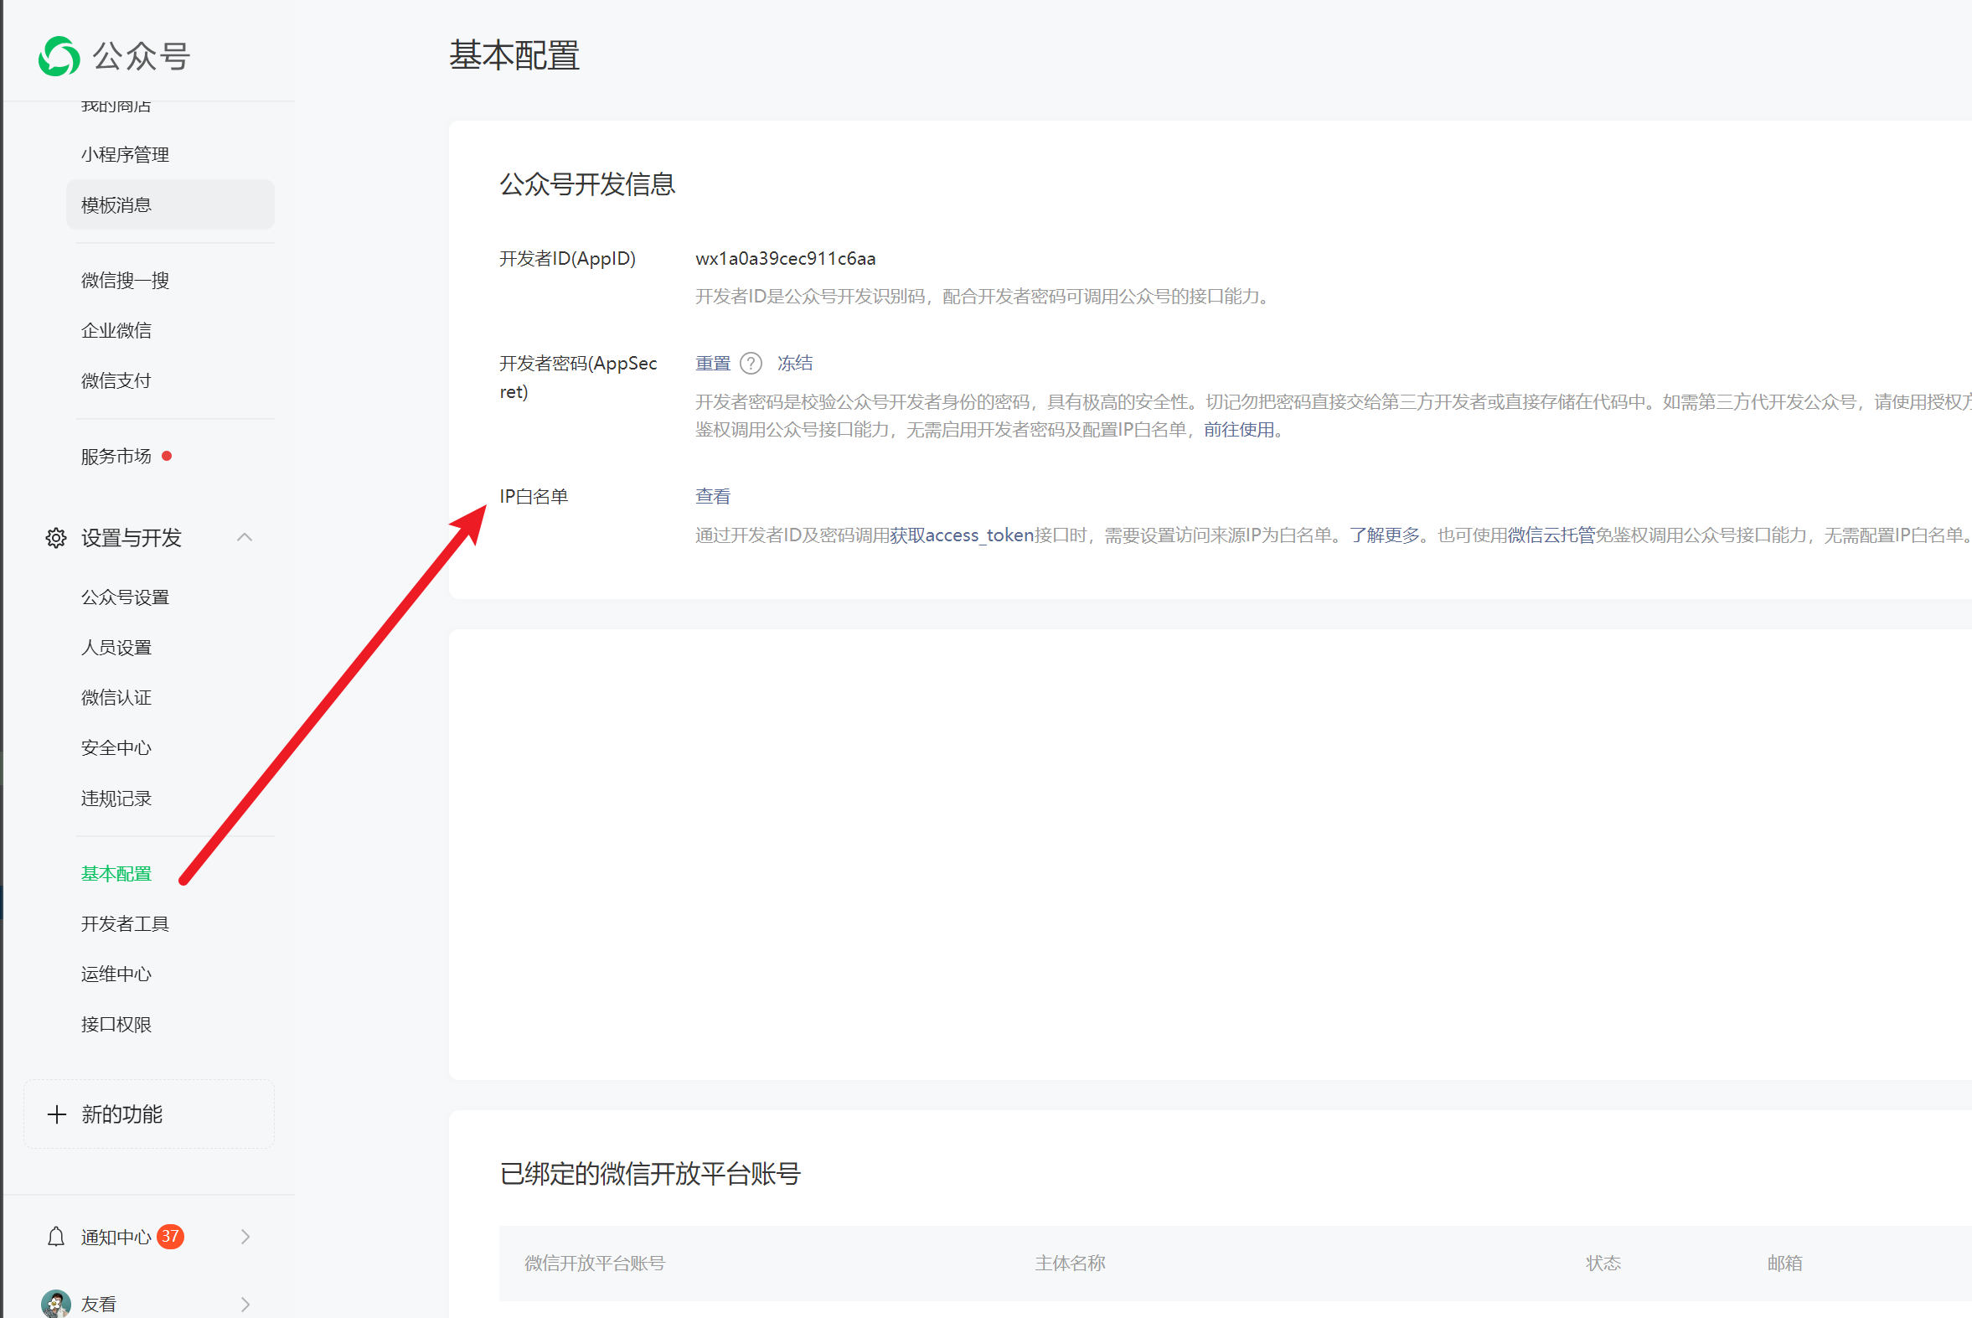Open 运维中心 in sidebar
The image size is (1972, 1318).
coord(116,974)
